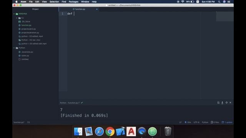
Task: Open the second projecteuler file in the tree
Action: [30, 33]
